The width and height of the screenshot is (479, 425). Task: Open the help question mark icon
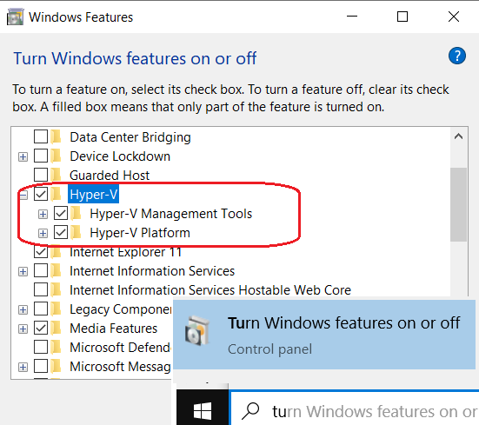(457, 56)
